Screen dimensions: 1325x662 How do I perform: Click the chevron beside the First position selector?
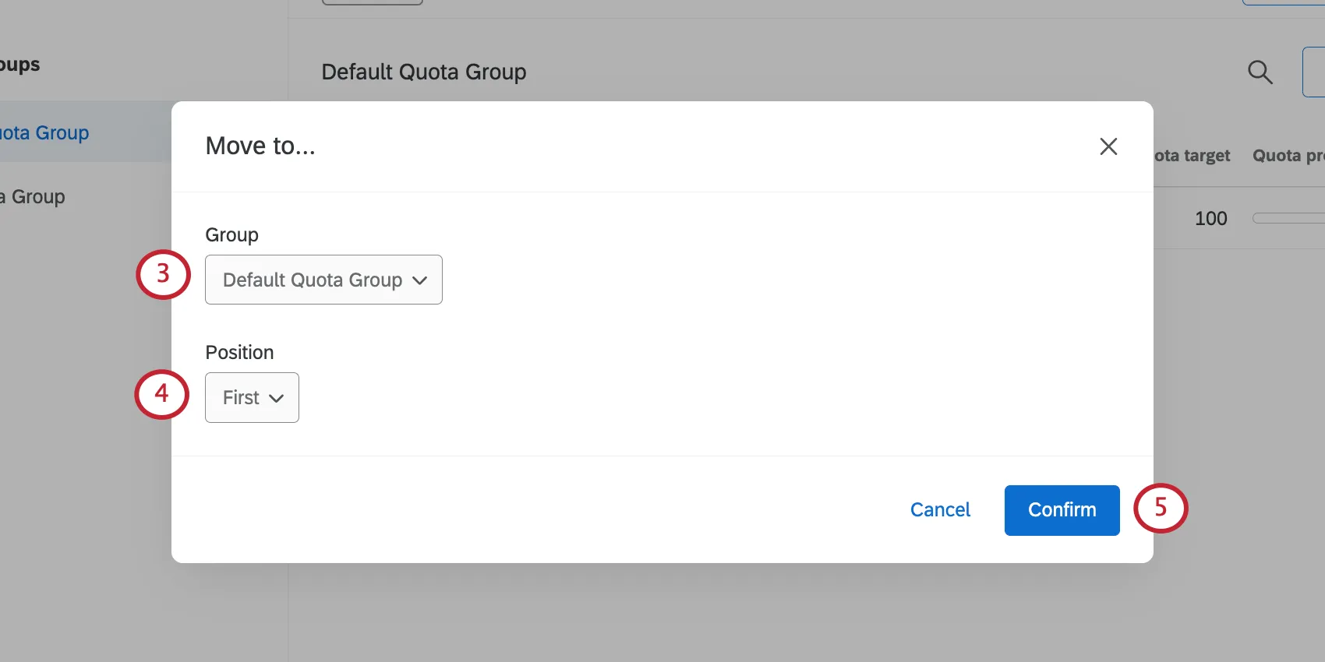[277, 397]
